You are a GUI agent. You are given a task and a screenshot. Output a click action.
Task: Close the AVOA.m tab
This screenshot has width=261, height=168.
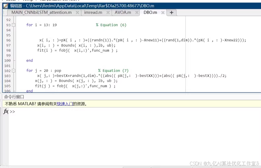coord(137,13)
